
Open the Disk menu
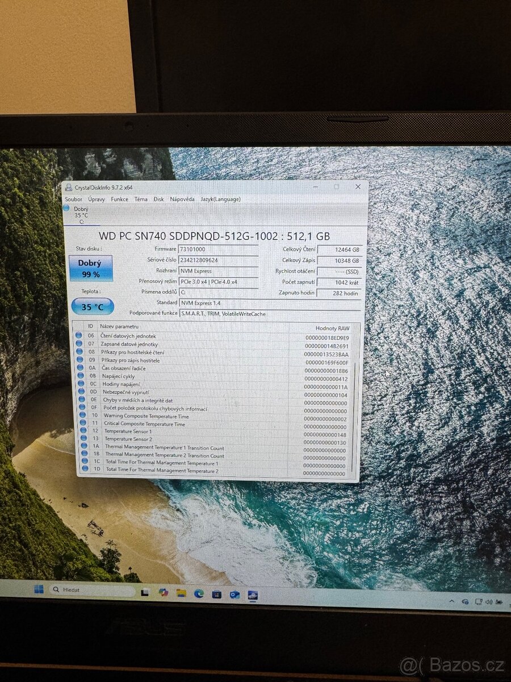158,199
